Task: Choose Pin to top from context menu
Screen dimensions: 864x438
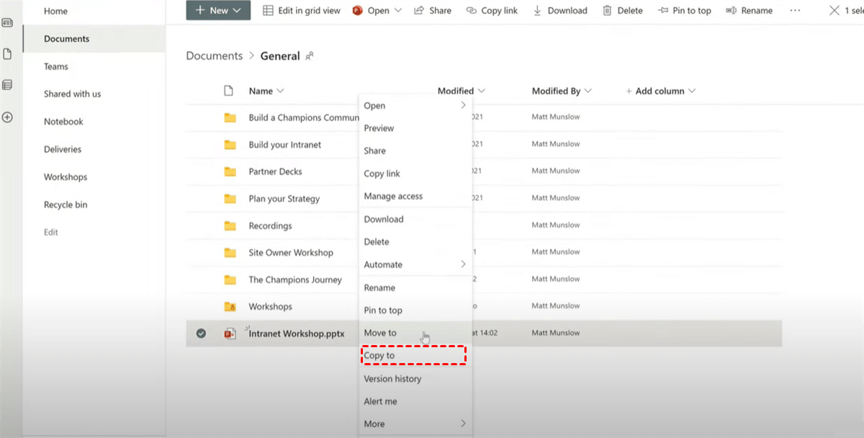Action: 383,310
